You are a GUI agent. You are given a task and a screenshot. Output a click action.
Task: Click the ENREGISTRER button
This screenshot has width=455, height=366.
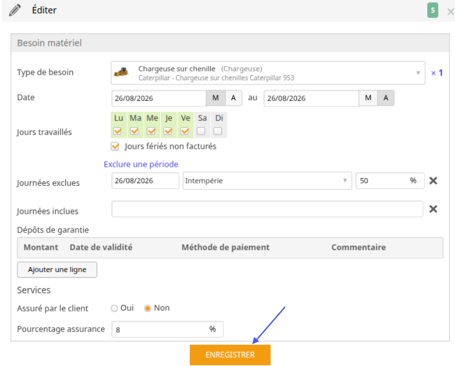point(230,355)
